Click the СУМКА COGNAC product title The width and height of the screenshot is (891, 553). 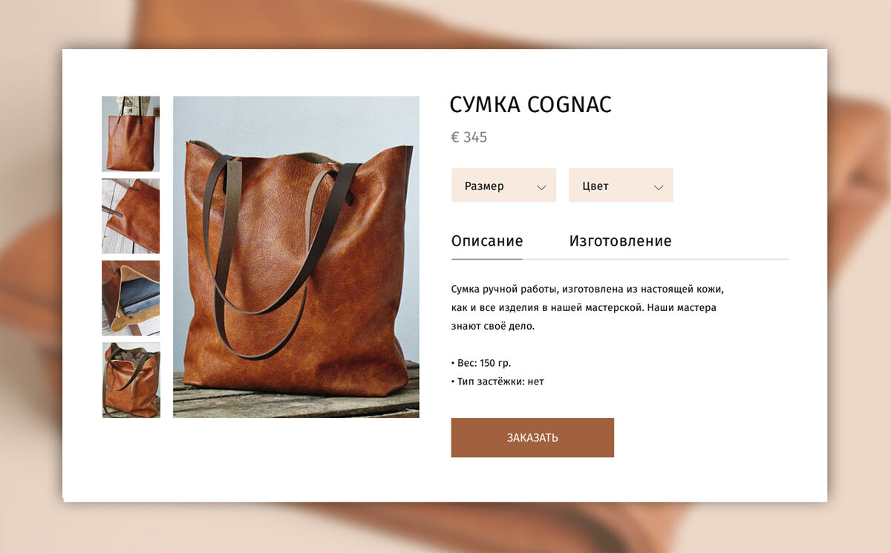(530, 105)
